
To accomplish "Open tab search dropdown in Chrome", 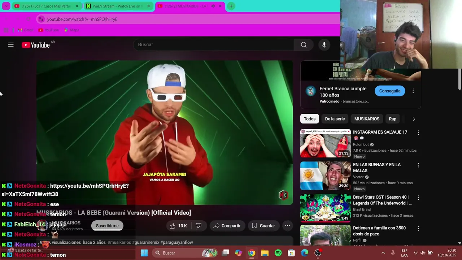I will coord(6,6).
